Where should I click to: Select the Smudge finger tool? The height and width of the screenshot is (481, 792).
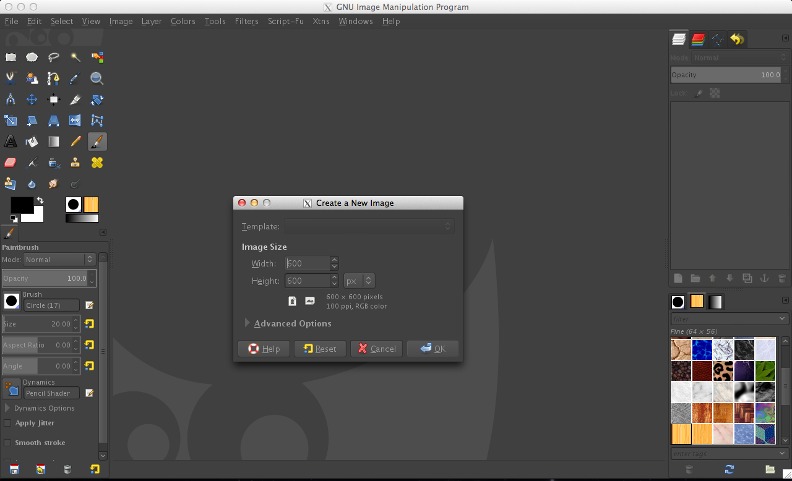point(54,184)
